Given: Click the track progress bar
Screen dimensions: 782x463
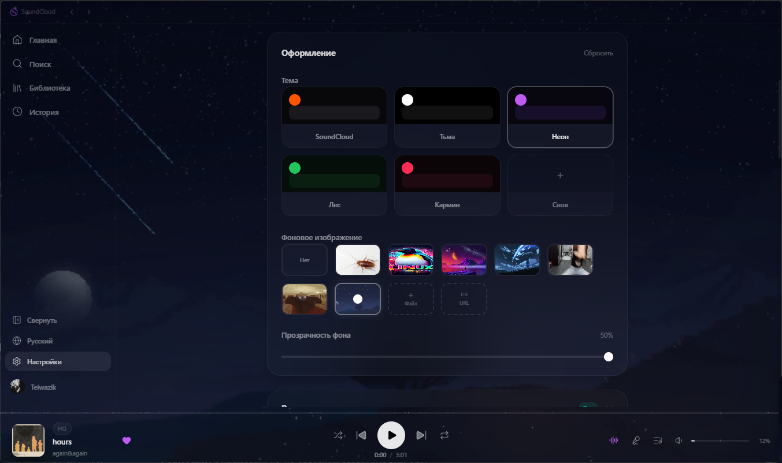Looking at the screenshot, I should coord(391,413).
